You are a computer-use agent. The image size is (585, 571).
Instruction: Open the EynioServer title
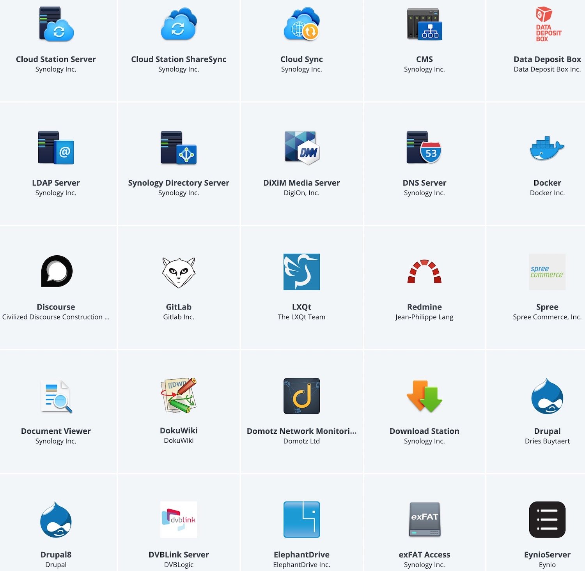pos(547,555)
